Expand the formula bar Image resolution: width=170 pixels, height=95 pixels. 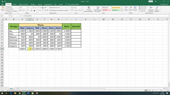pos(169,16)
